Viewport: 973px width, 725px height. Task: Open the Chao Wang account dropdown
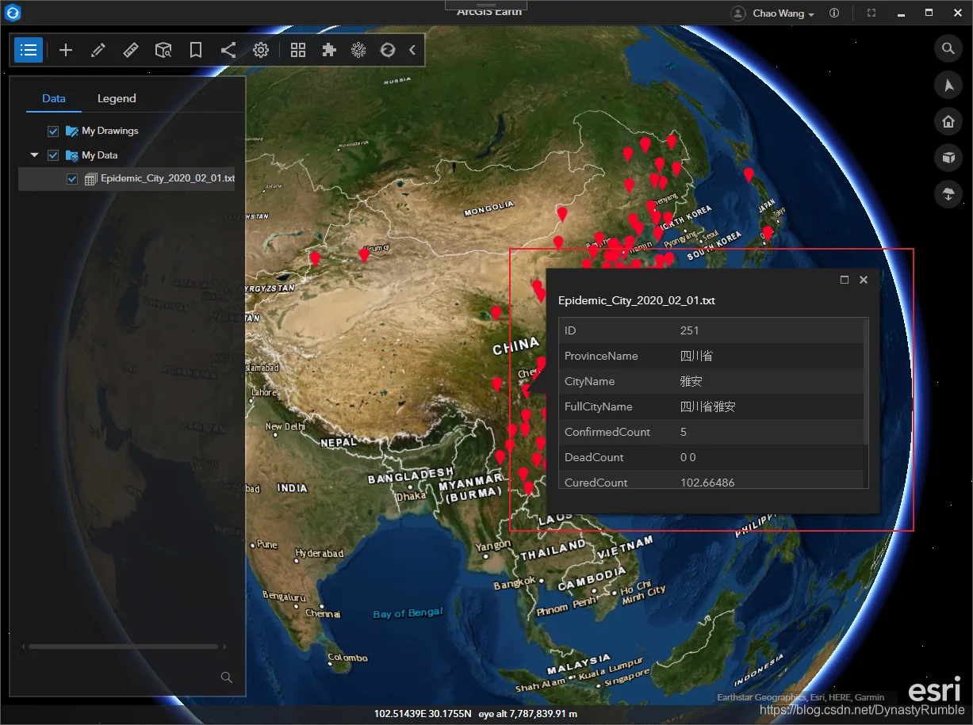pos(783,13)
